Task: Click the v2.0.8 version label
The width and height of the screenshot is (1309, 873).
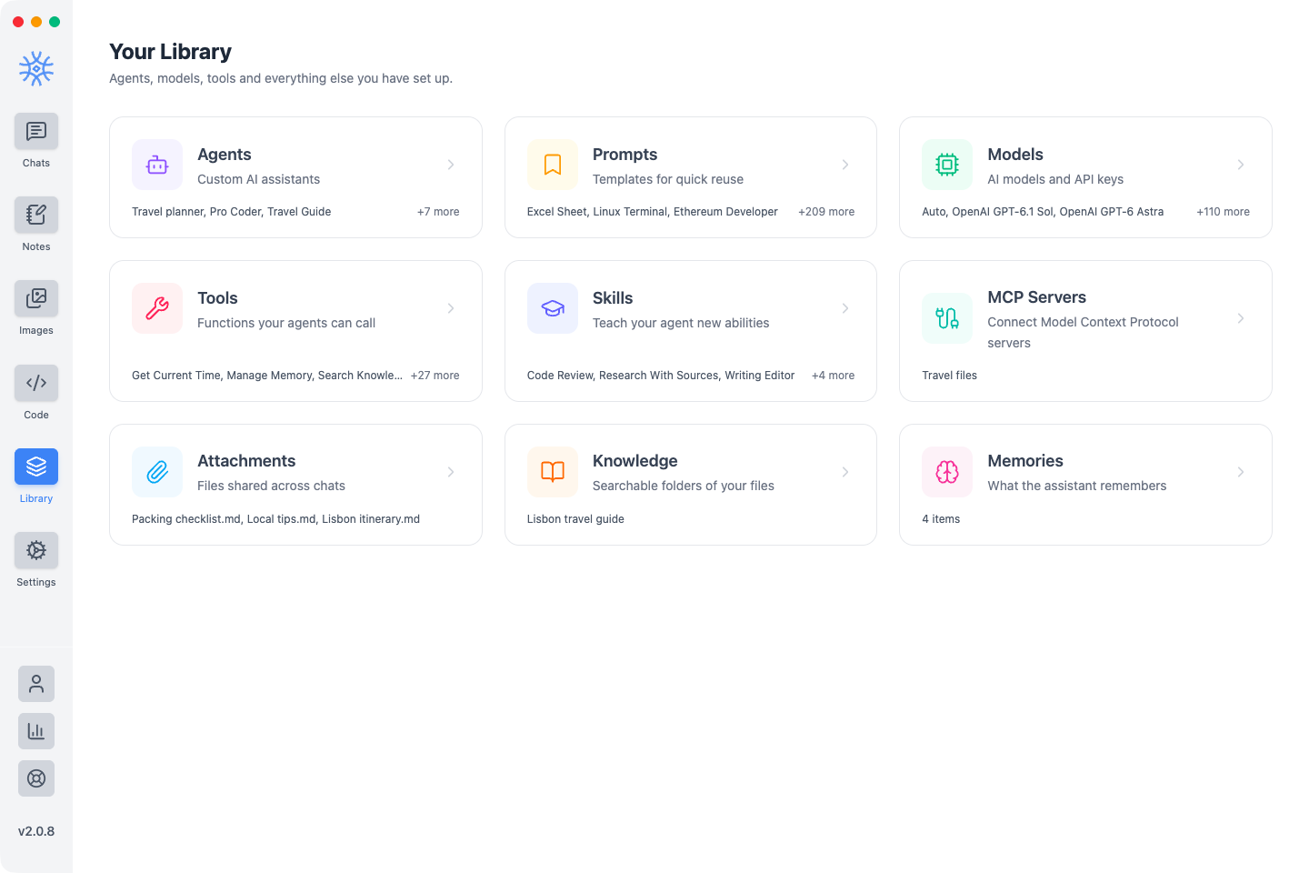Action: tap(36, 831)
